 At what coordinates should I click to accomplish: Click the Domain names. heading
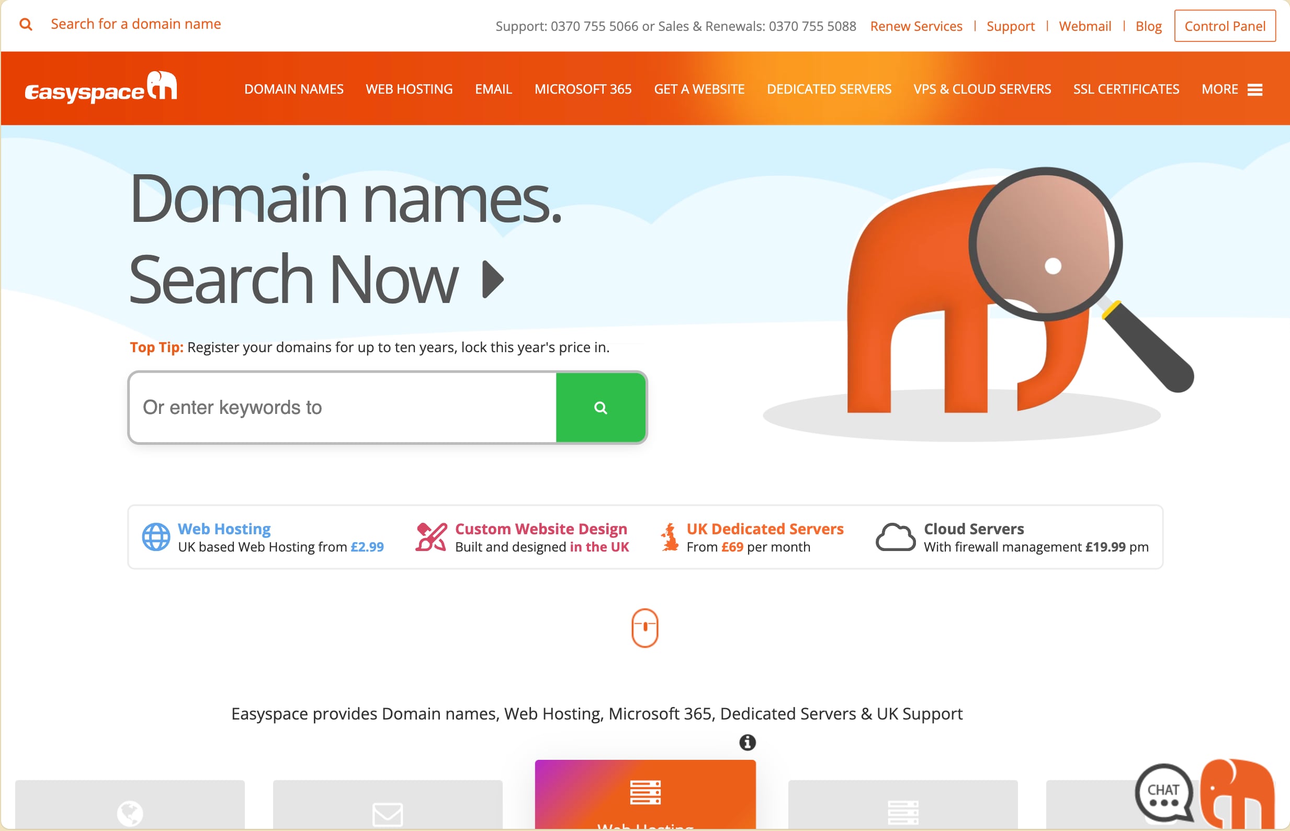[346, 198]
